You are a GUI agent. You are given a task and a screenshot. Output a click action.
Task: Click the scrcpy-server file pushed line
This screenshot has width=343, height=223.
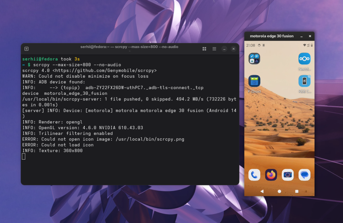coord(129,102)
